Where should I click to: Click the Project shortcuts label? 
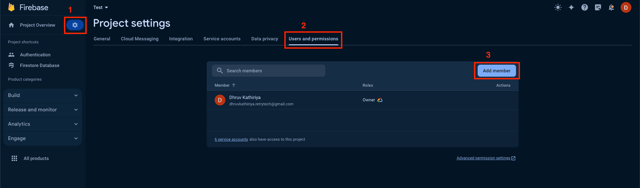23,42
